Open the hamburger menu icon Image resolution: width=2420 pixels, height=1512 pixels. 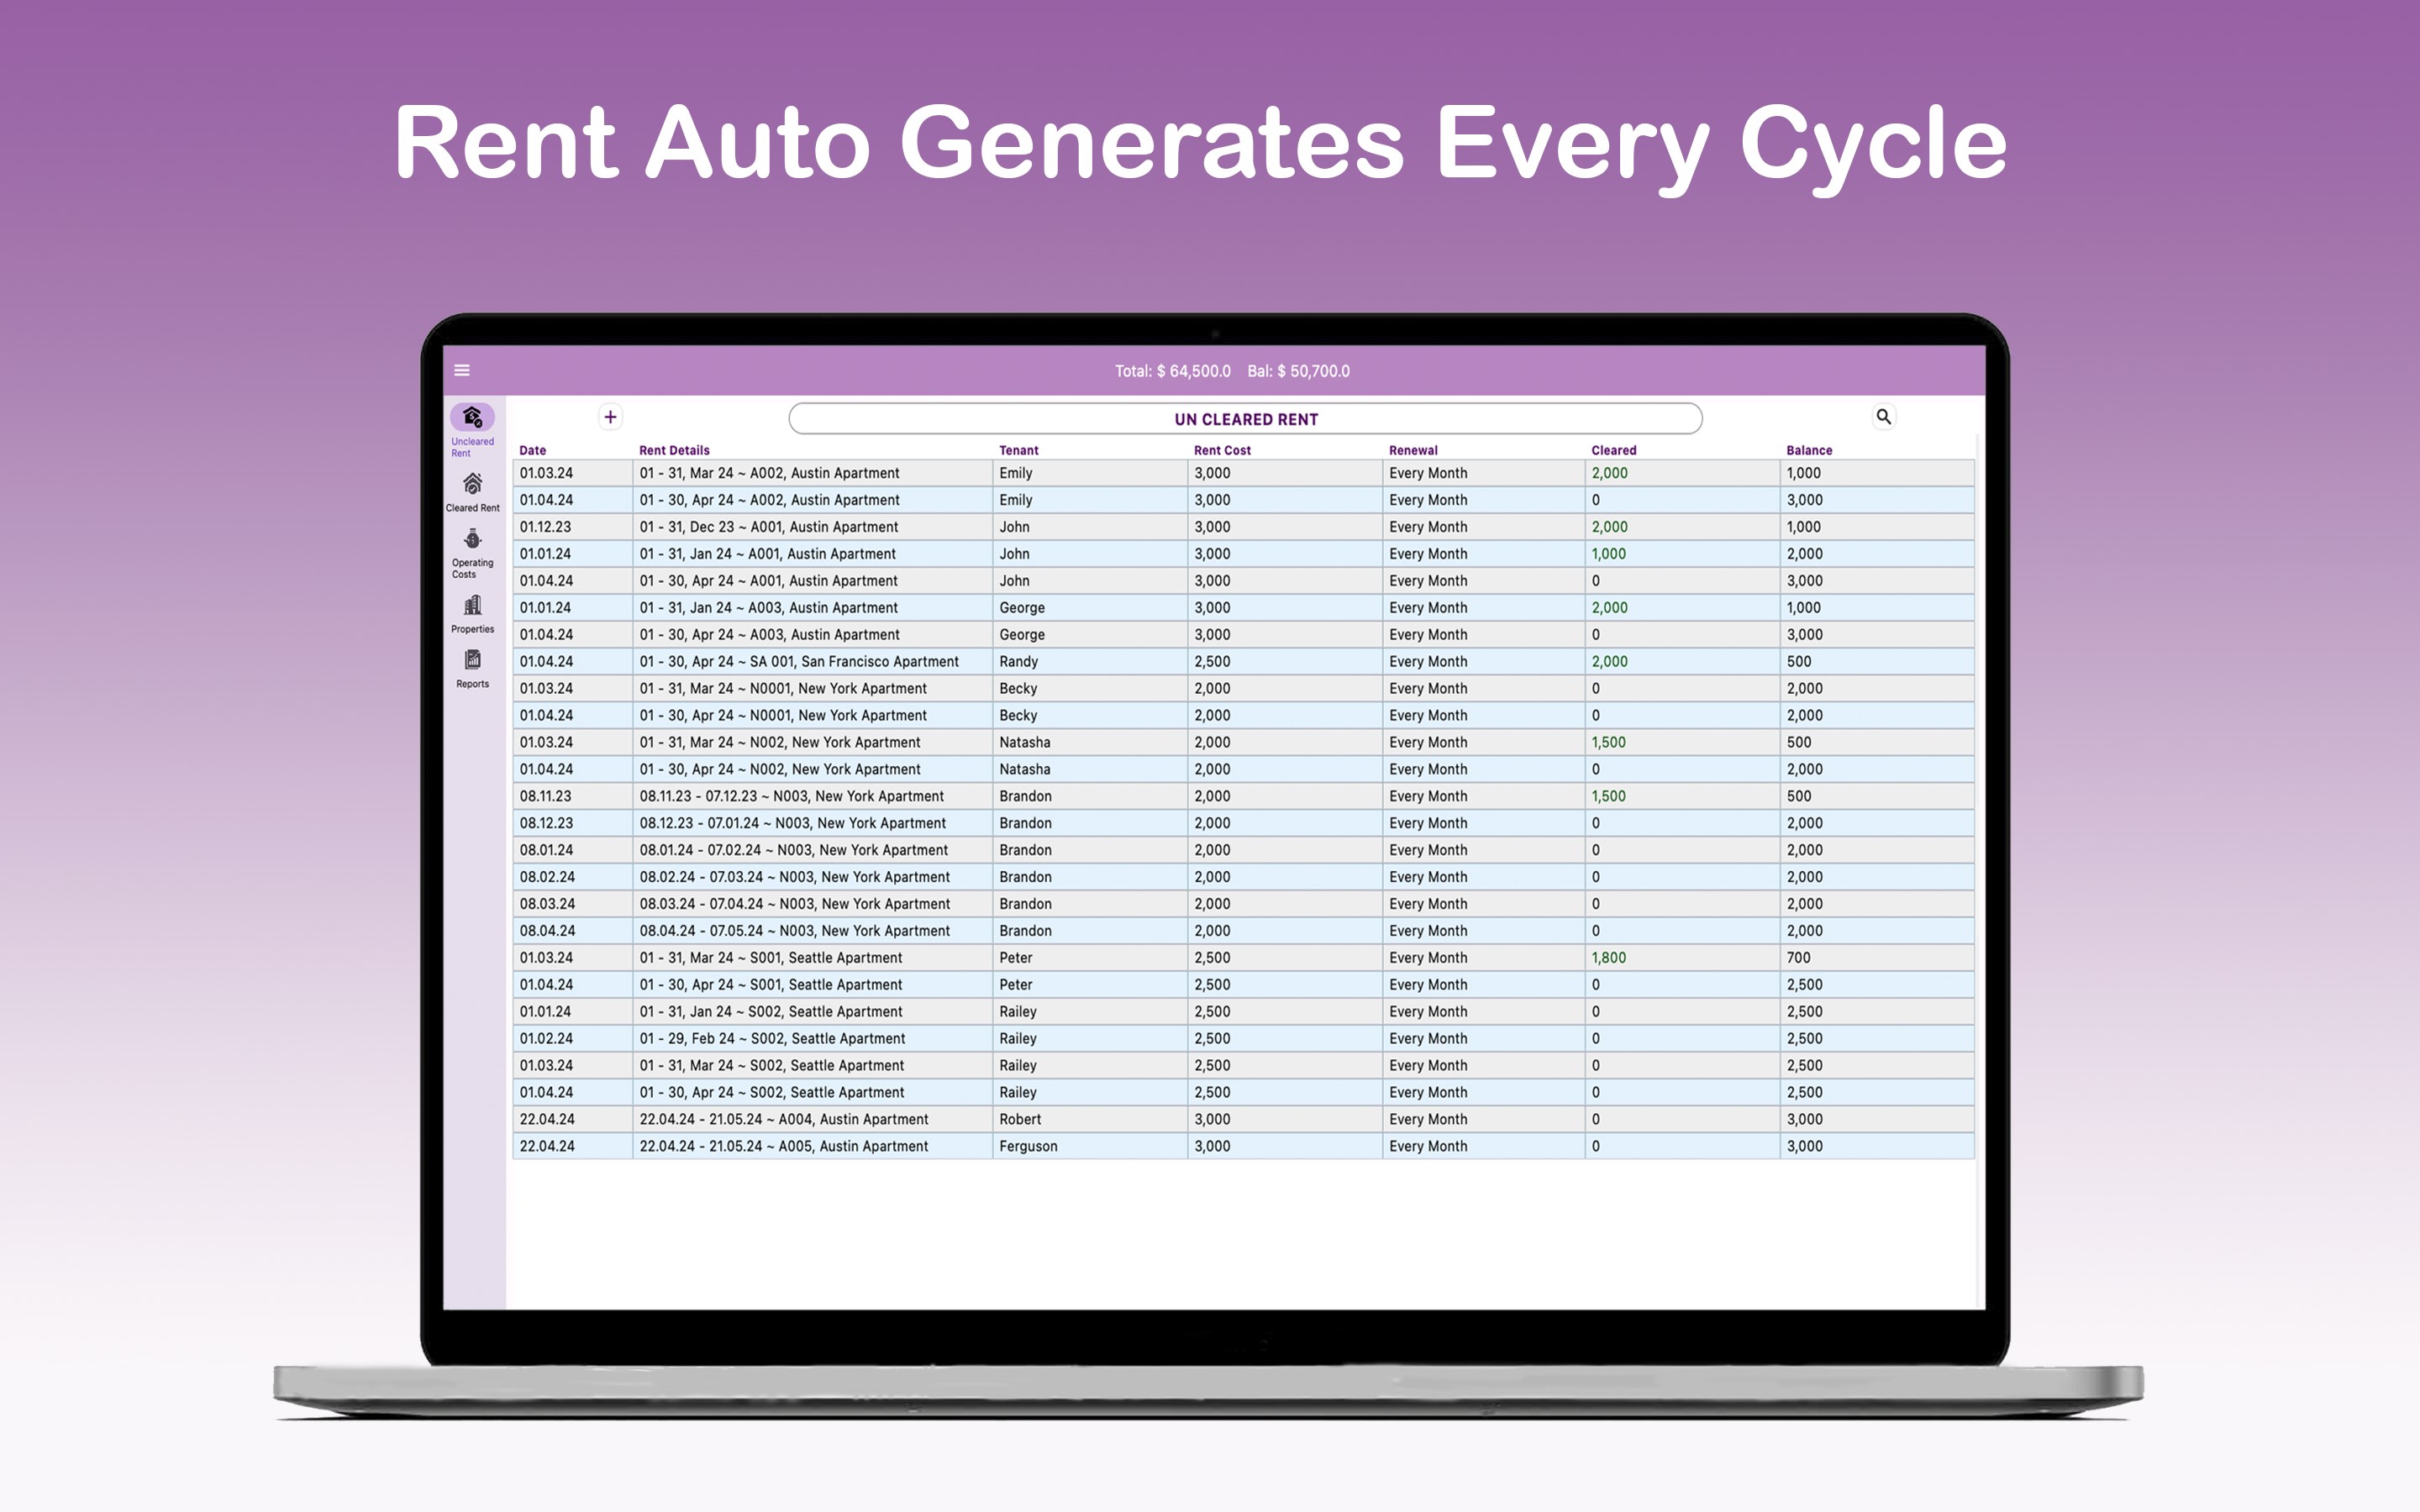click(x=461, y=370)
